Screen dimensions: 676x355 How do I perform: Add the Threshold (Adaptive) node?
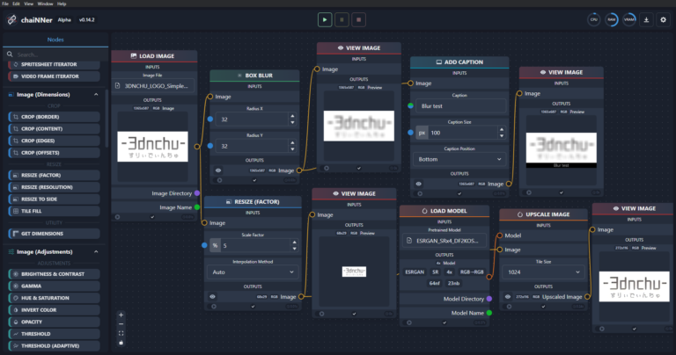[54, 346]
